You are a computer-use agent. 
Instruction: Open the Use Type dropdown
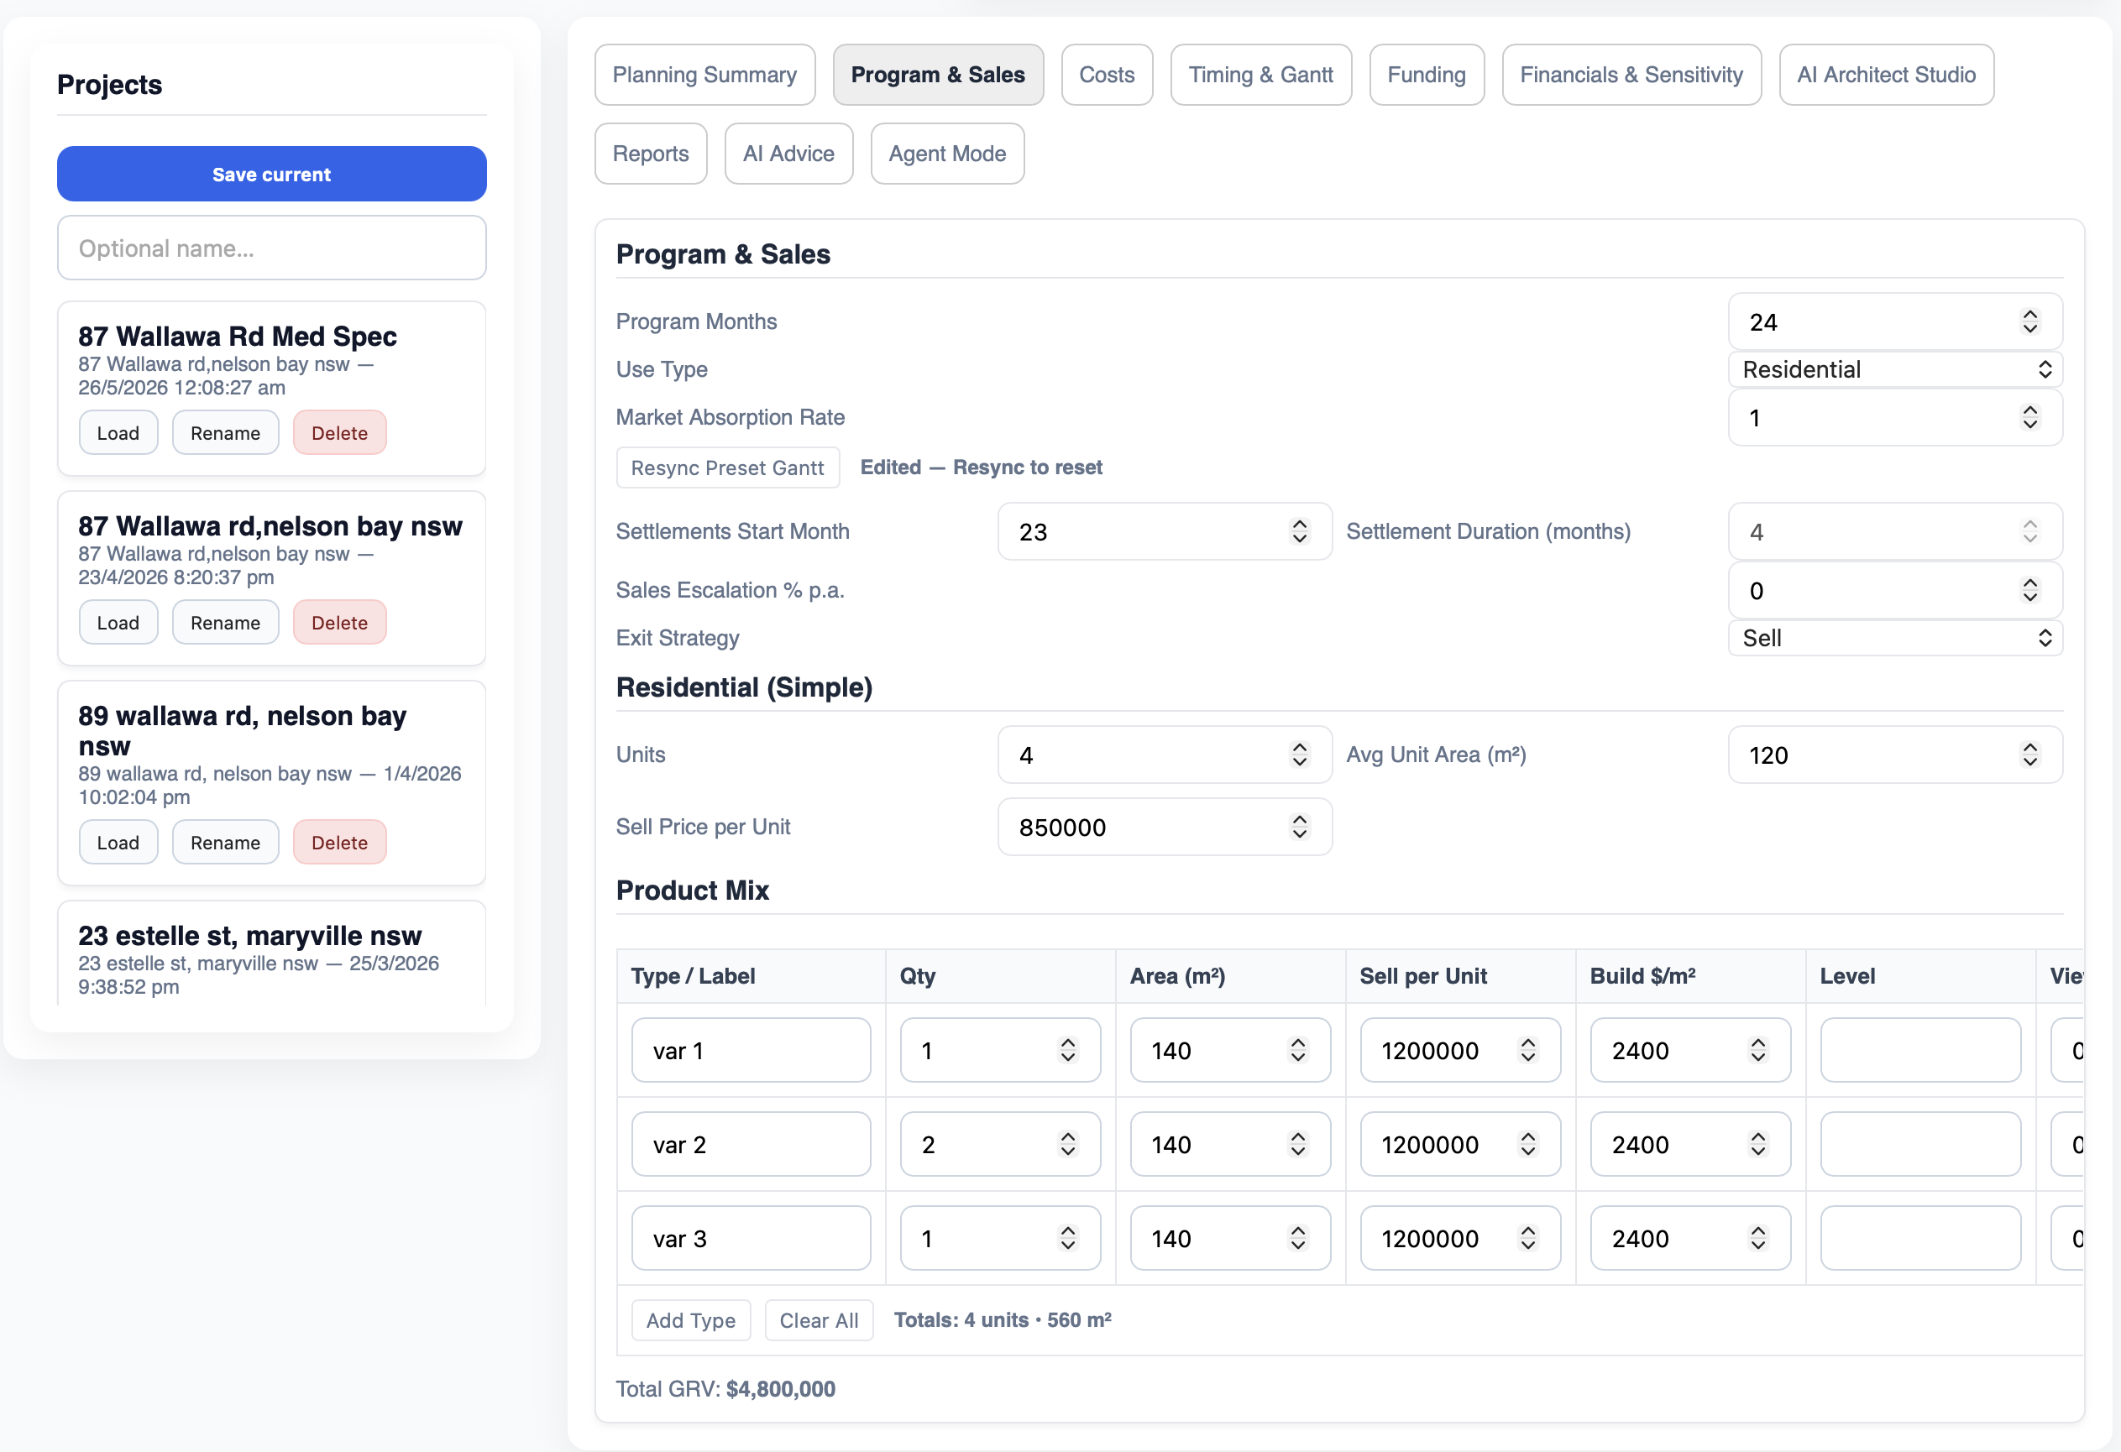pos(1894,369)
